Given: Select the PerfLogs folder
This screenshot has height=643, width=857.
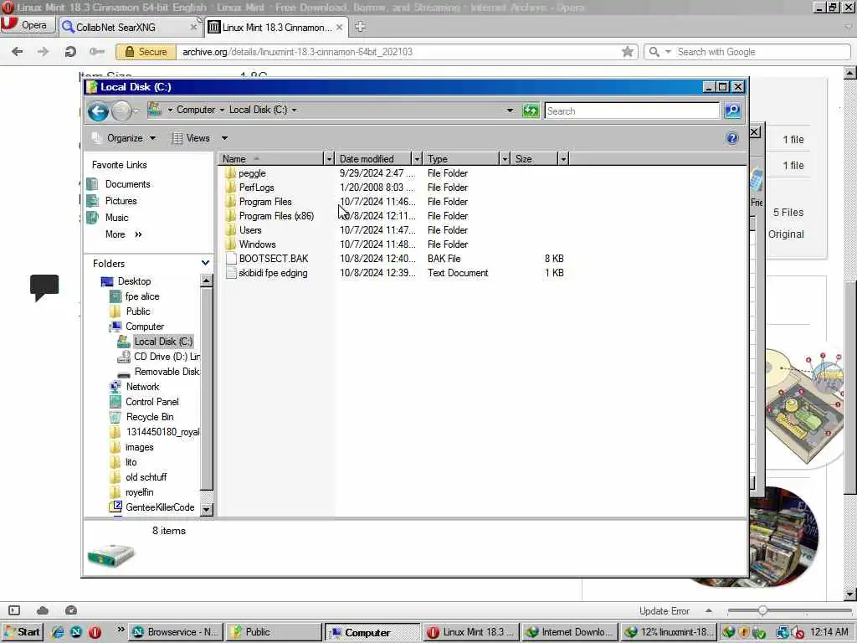Looking at the screenshot, I should pos(256,188).
